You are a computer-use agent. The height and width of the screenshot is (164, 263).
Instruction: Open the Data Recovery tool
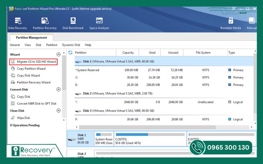18,23
